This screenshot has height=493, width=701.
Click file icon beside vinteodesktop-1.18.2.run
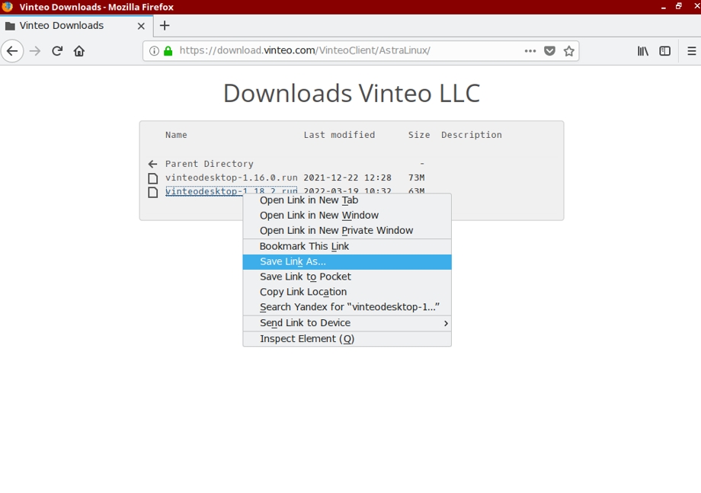(x=153, y=192)
